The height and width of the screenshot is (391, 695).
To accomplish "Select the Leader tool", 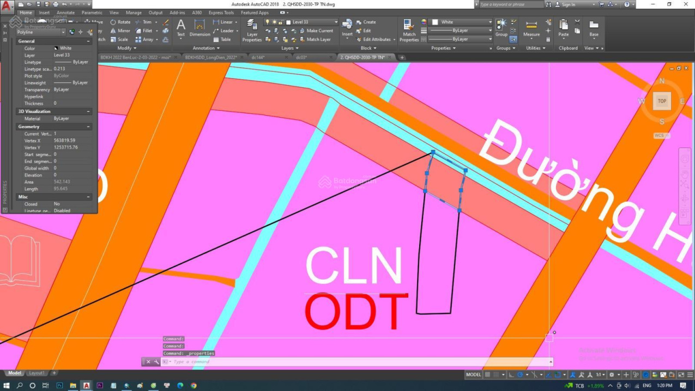I will 223,31.
